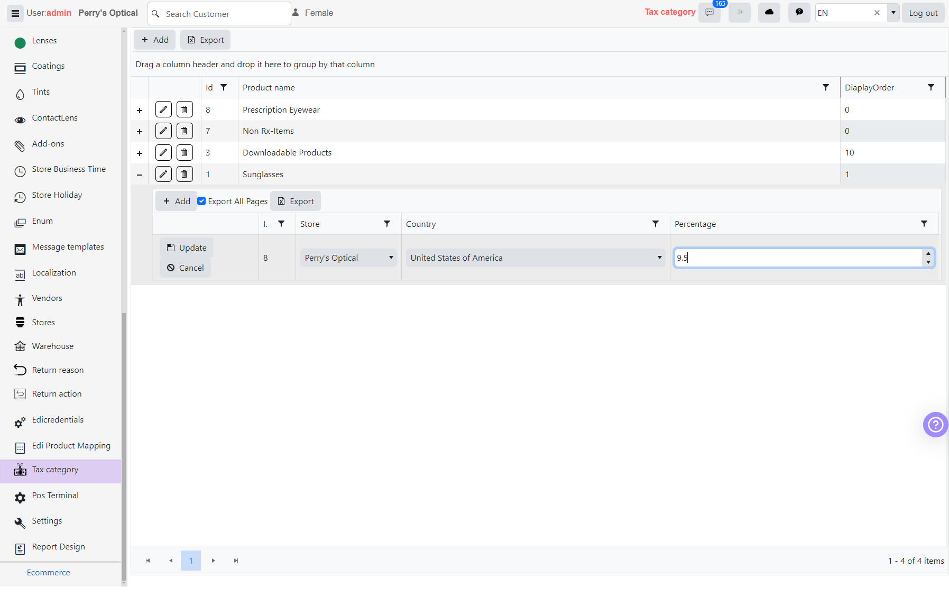Click the Ecommerce link
Image resolution: width=949 pixels, height=596 pixels.
click(x=49, y=573)
